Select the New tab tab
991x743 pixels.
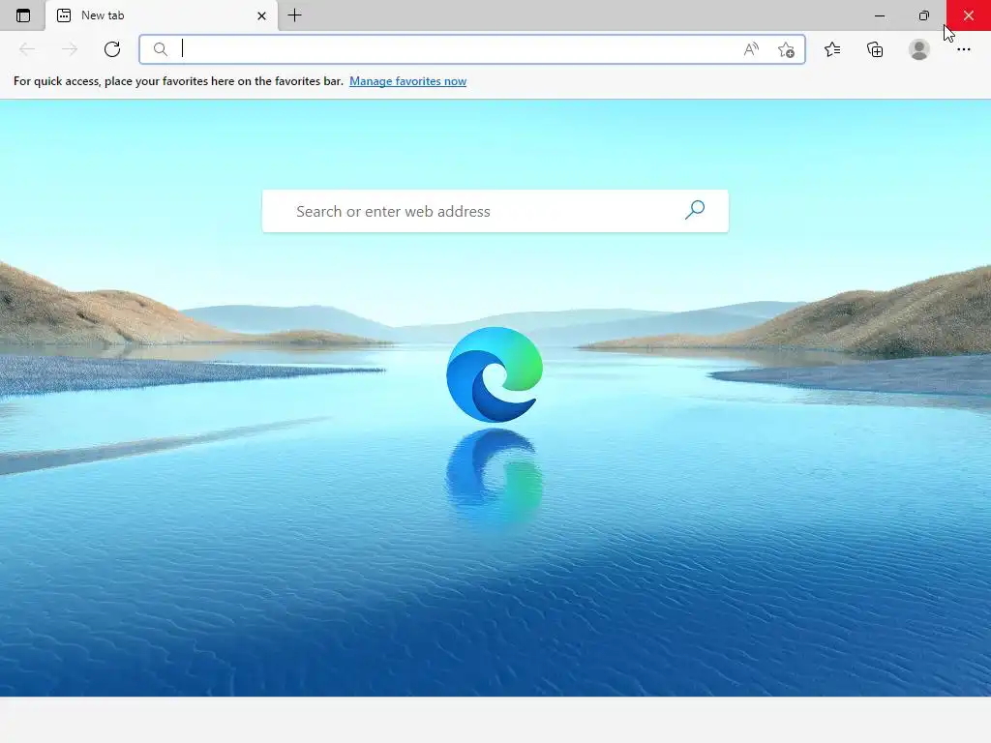[162, 15]
